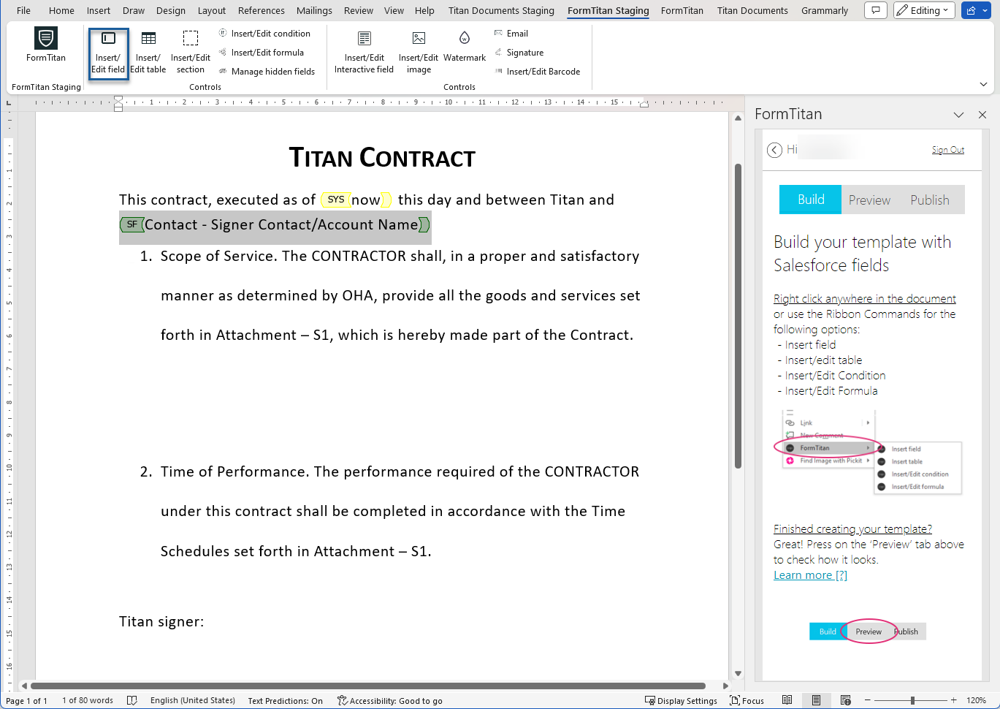Open the Editing mode dropdown
The width and height of the screenshot is (1000, 709).
click(x=924, y=10)
